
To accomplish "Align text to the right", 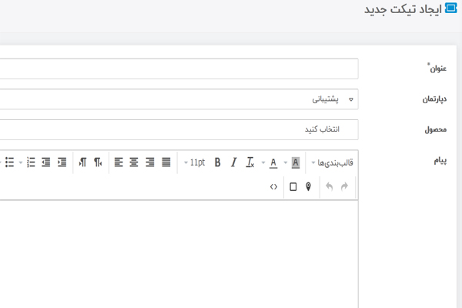I will pos(150,162).
